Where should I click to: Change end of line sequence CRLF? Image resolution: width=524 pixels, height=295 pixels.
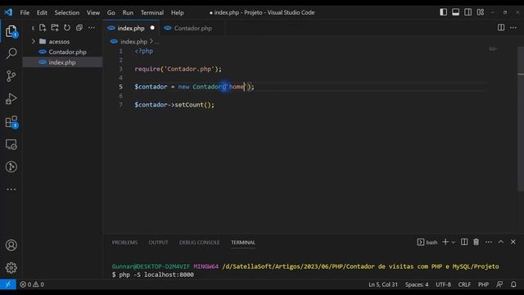point(464,284)
